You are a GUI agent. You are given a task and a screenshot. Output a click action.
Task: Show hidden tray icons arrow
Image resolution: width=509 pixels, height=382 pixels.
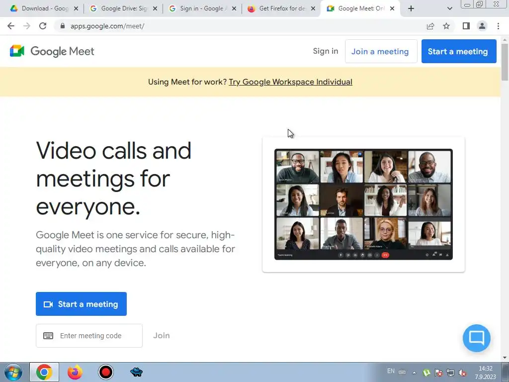pyautogui.click(x=414, y=373)
